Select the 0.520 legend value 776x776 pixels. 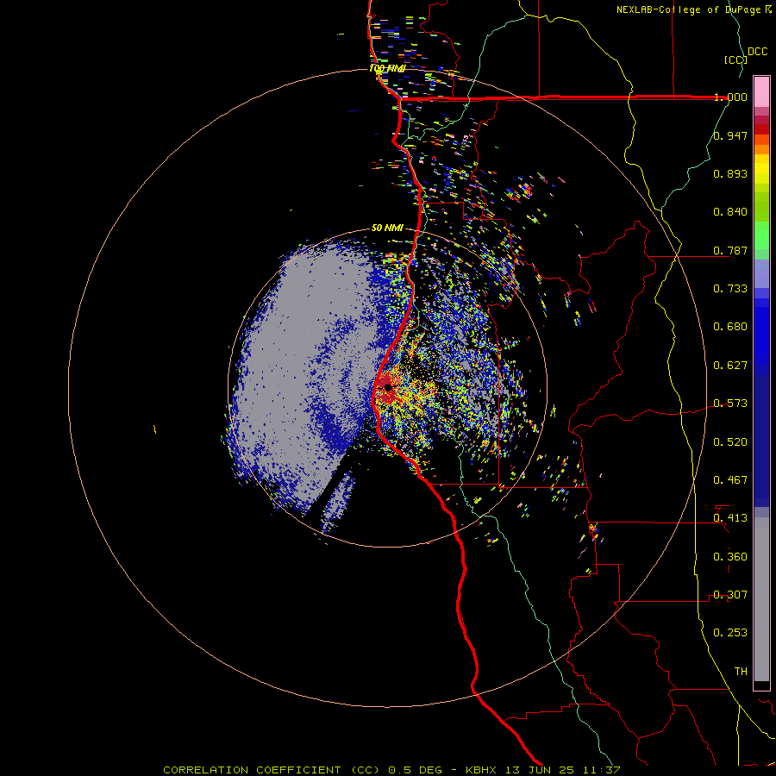730,442
